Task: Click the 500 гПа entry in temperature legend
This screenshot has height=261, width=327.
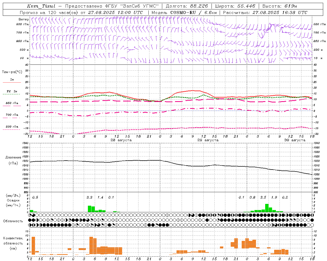Action: (x=12, y=127)
